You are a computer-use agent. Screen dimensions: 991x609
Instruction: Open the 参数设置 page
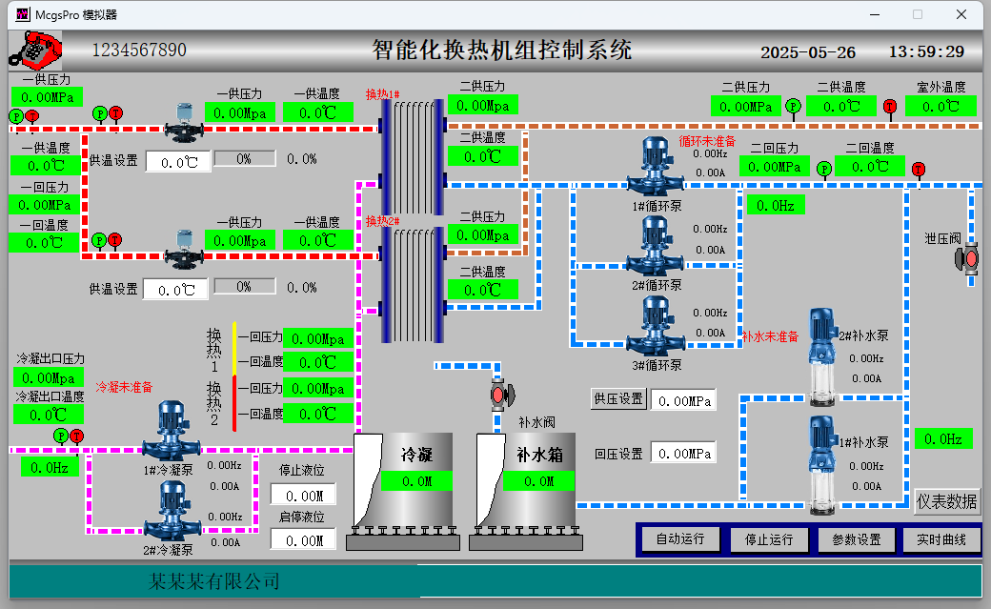click(856, 539)
